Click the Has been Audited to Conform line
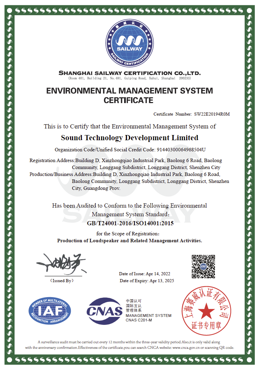260x370 pixels. point(129,206)
